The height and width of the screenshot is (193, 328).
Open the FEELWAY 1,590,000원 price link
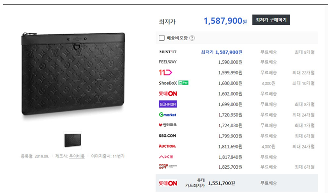click(x=230, y=62)
